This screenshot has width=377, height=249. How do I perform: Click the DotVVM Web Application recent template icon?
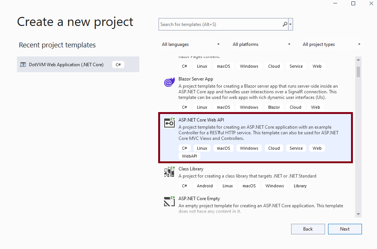pos(23,65)
